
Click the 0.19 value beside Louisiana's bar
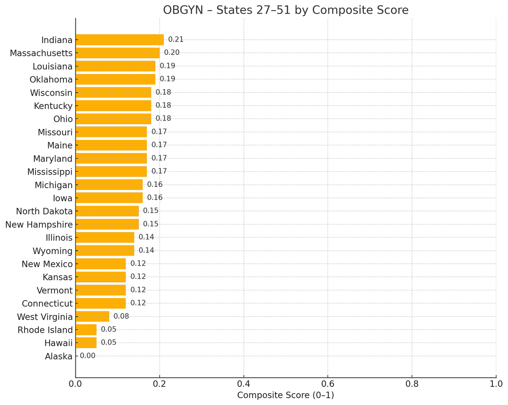tap(167, 66)
